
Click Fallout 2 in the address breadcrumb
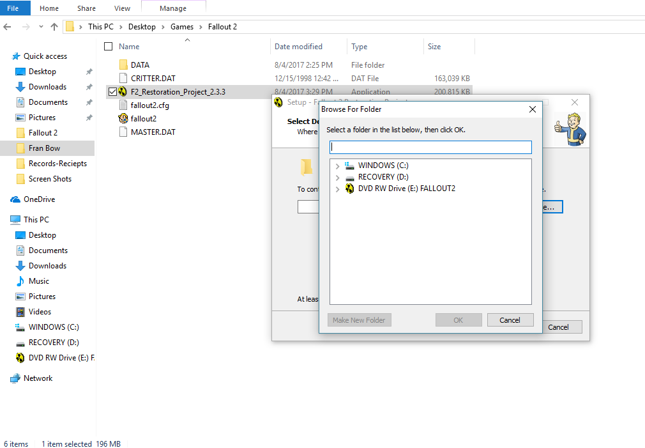pyautogui.click(x=222, y=27)
